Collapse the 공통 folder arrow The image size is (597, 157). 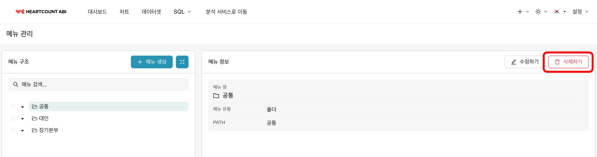coord(22,107)
